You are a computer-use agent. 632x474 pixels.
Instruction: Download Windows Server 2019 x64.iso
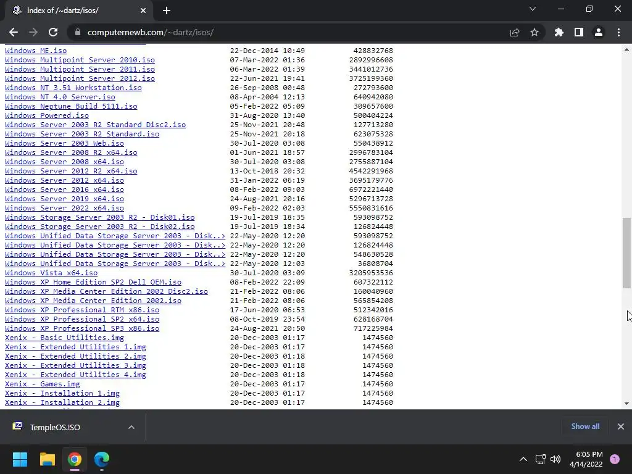click(64, 199)
